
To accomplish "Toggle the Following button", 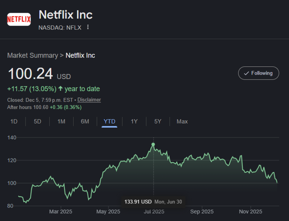I will tap(258, 73).
